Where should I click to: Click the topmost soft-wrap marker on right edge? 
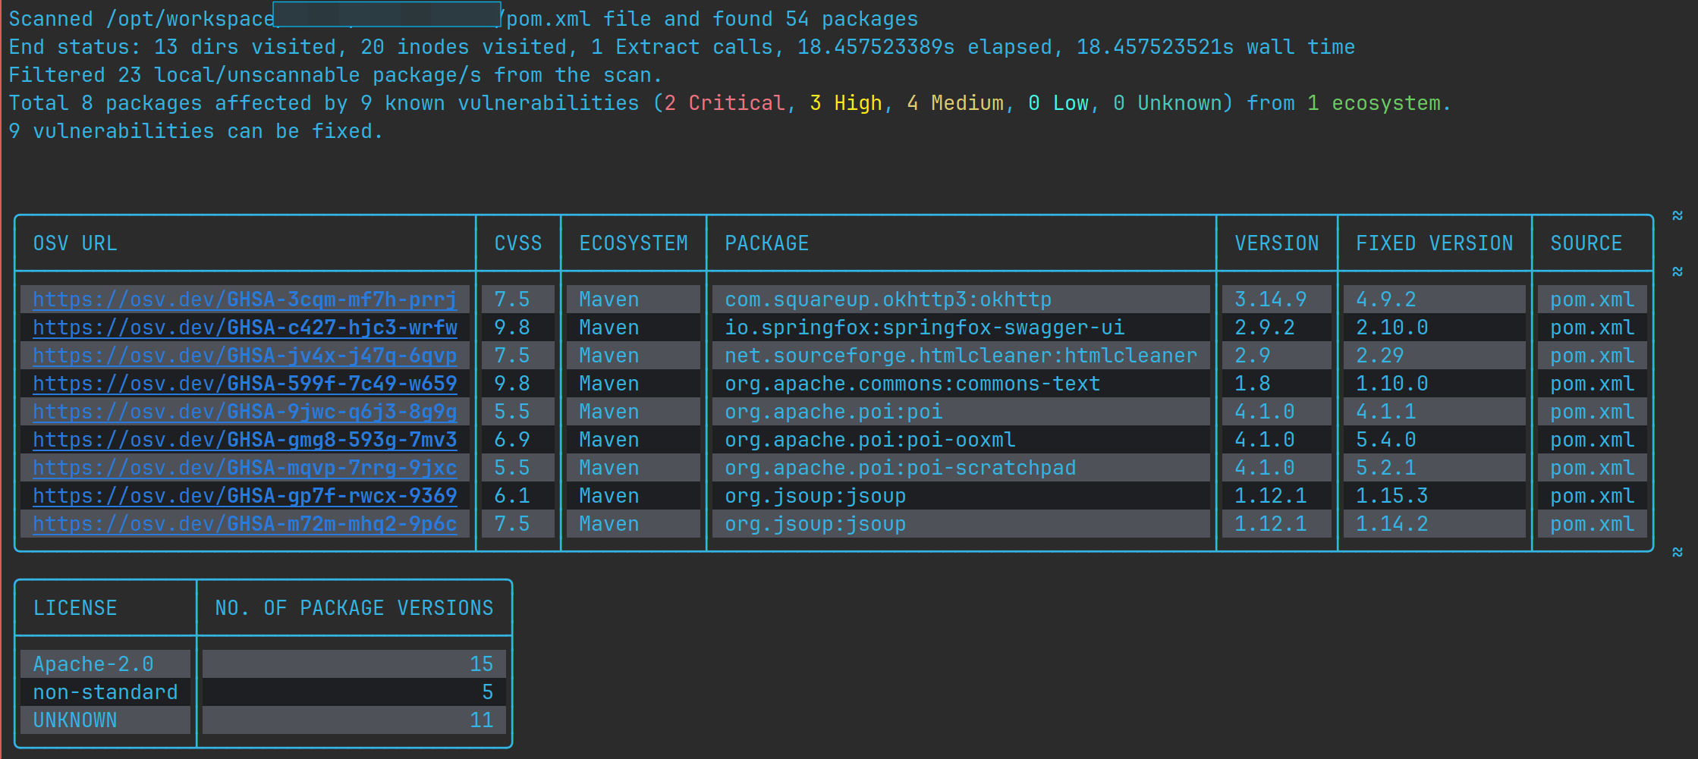click(x=1678, y=215)
